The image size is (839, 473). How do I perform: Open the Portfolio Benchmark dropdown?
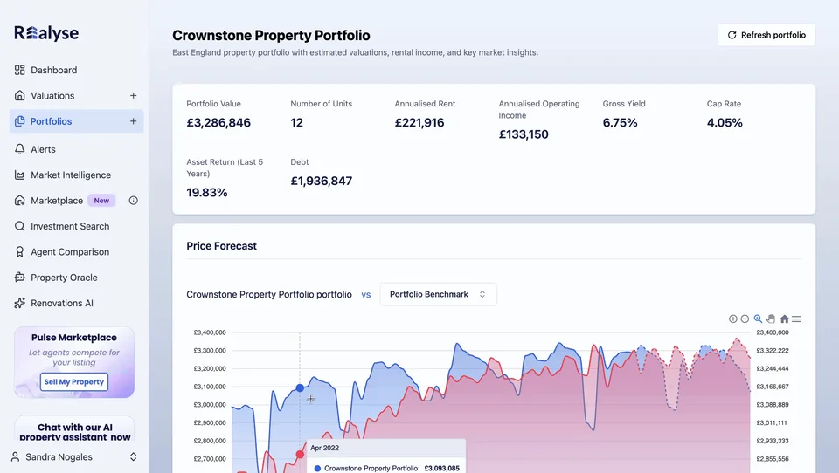pos(438,294)
